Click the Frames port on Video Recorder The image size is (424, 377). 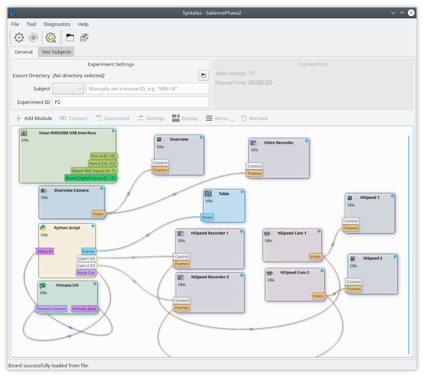(x=254, y=173)
